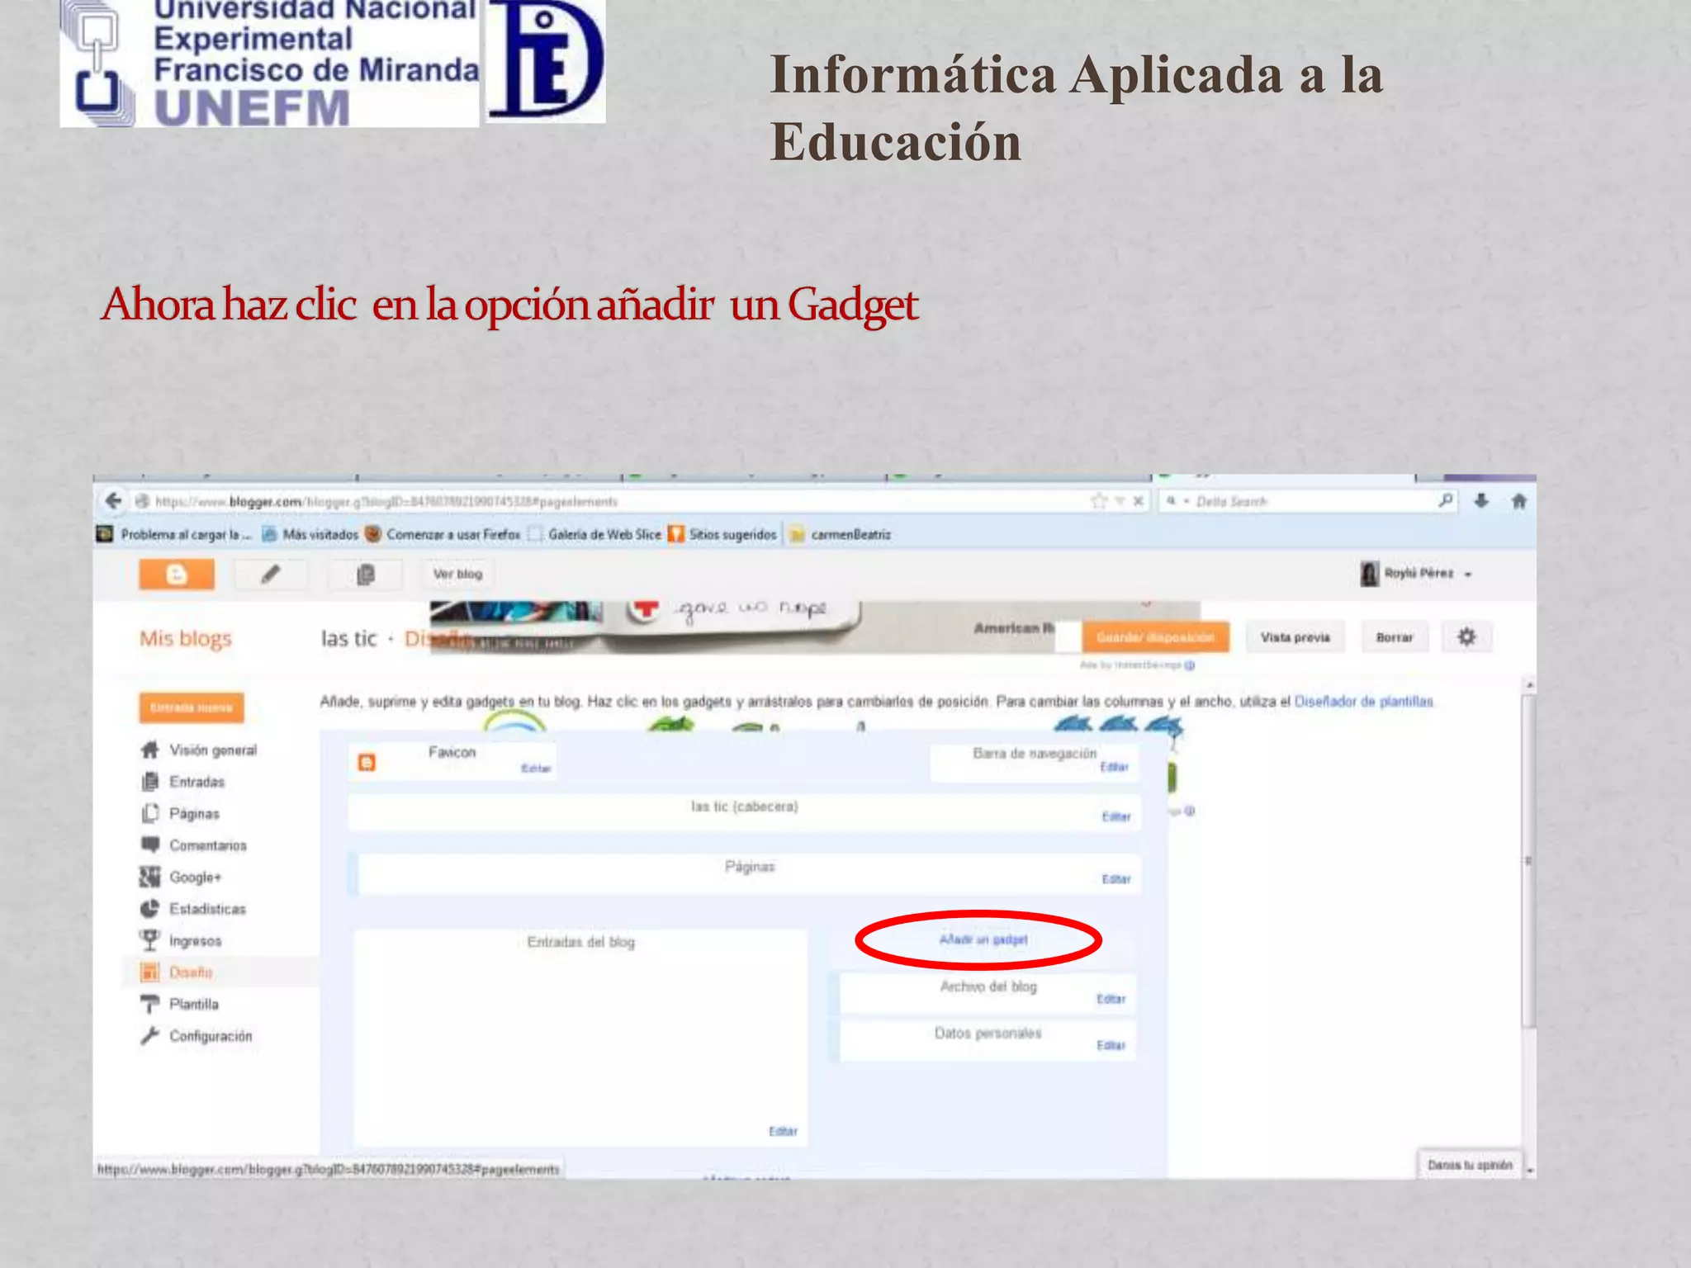
Task: Click the Configuración wrench icon
Action: click(x=149, y=1035)
